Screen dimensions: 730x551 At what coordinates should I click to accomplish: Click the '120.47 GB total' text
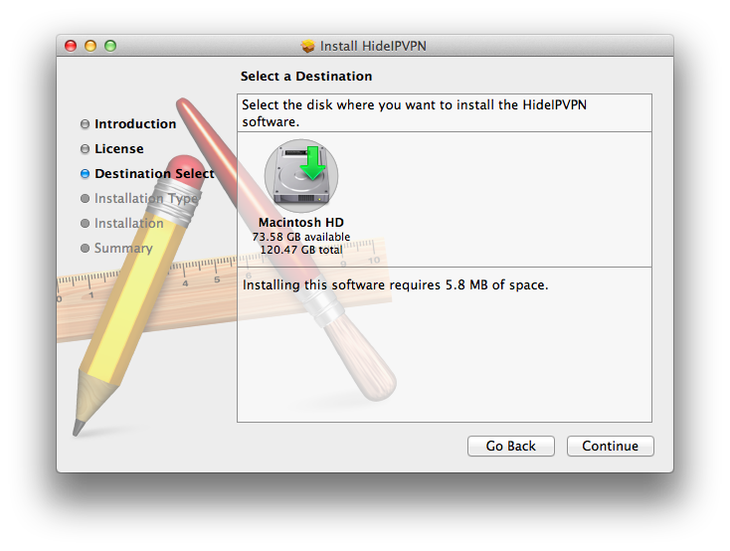coord(301,250)
